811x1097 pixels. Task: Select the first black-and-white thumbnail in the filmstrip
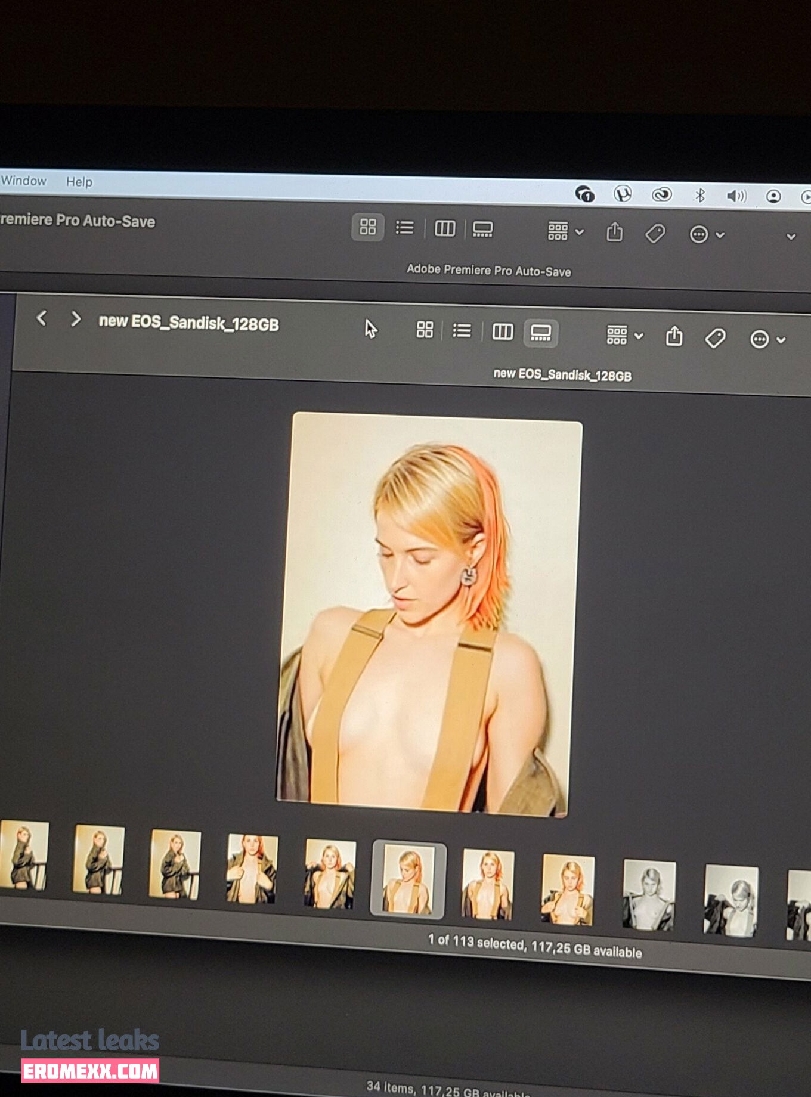(x=649, y=895)
